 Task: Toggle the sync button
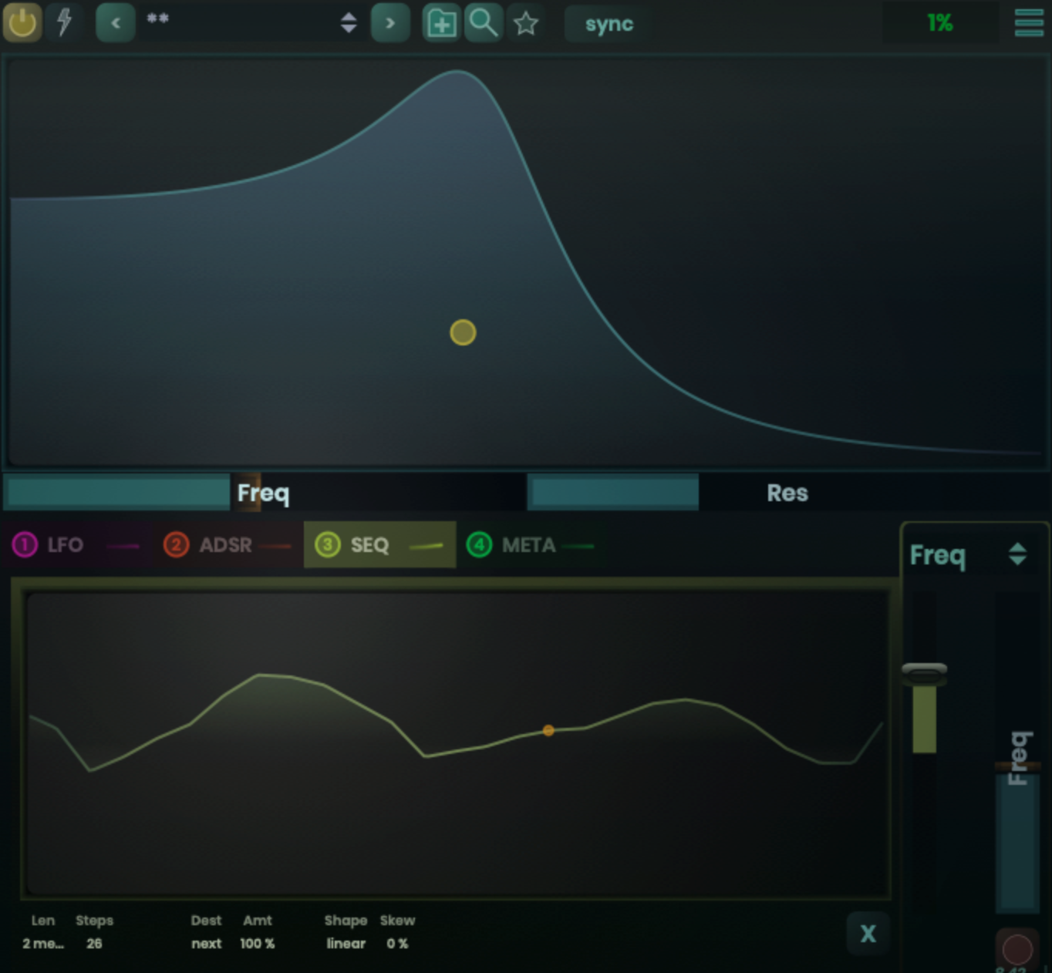(x=609, y=24)
